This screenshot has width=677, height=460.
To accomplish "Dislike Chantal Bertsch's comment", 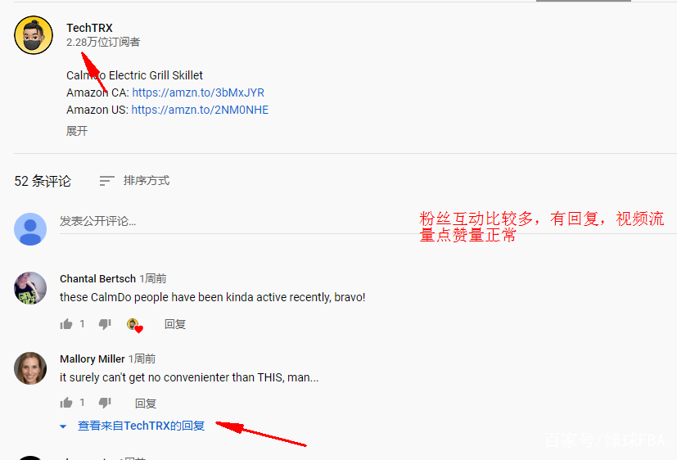I will tap(105, 324).
